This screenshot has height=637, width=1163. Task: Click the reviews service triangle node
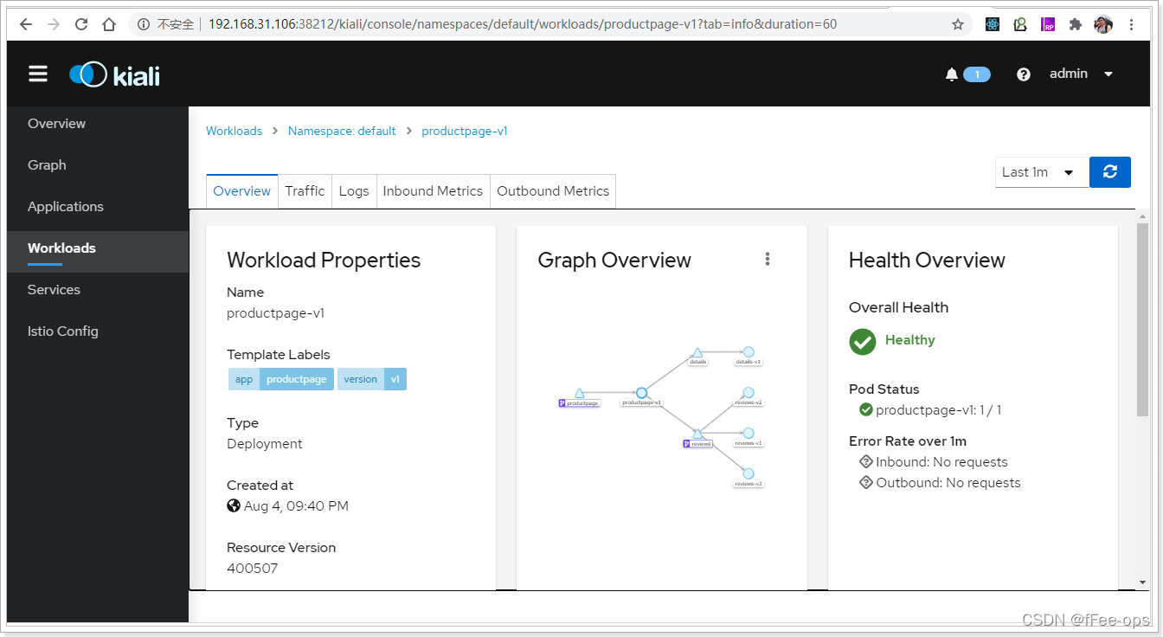[697, 434]
